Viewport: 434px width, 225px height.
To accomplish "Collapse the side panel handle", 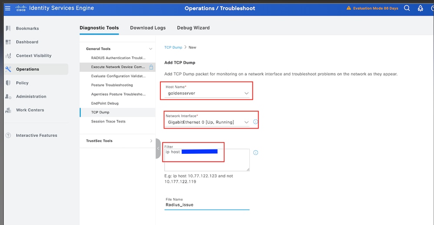I will tap(158, 149).
